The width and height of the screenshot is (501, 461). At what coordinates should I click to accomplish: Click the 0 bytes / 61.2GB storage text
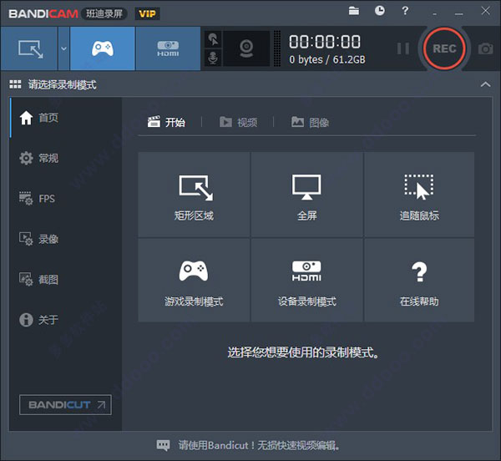point(327,60)
